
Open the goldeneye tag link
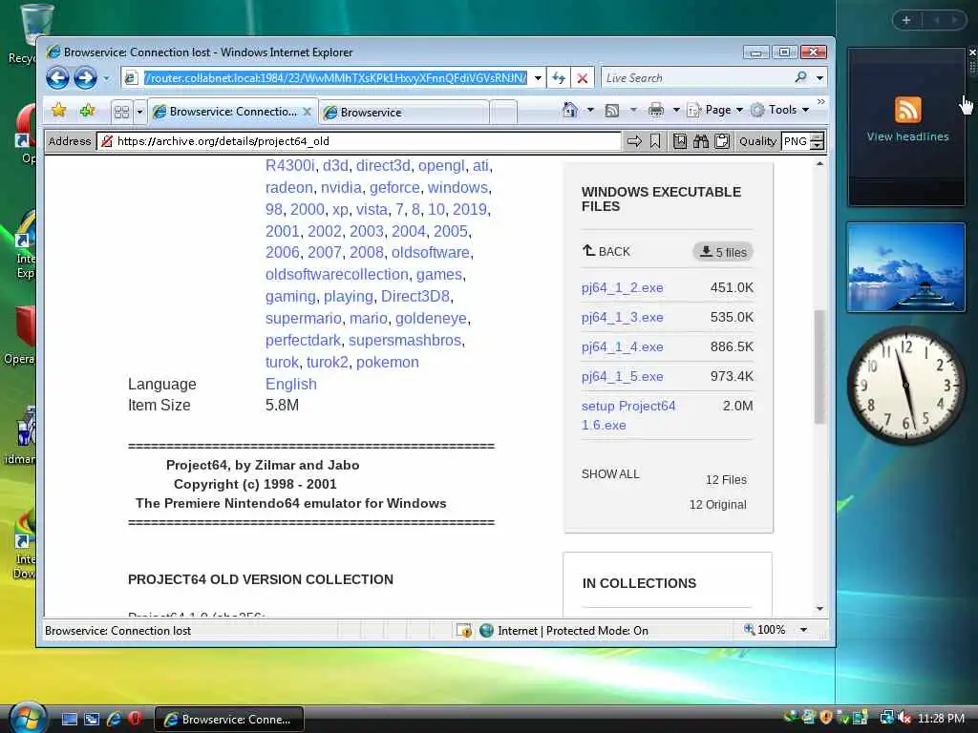click(431, 319)
